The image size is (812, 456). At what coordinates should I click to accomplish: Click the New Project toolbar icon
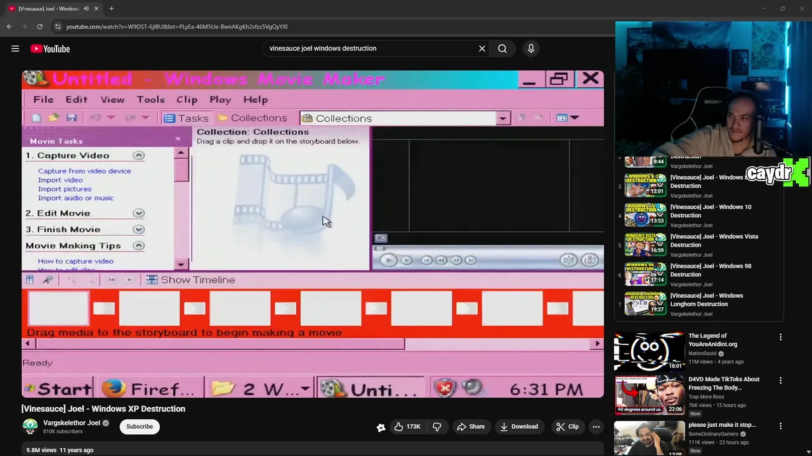(36, 118)
